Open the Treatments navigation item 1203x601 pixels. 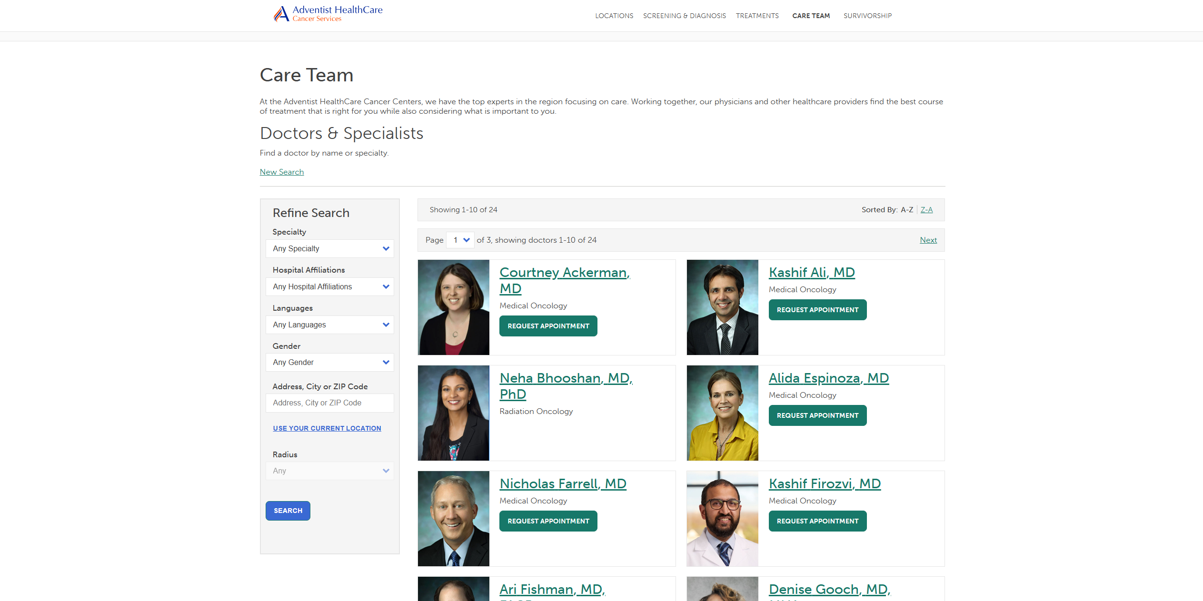(x=757, y=16)
